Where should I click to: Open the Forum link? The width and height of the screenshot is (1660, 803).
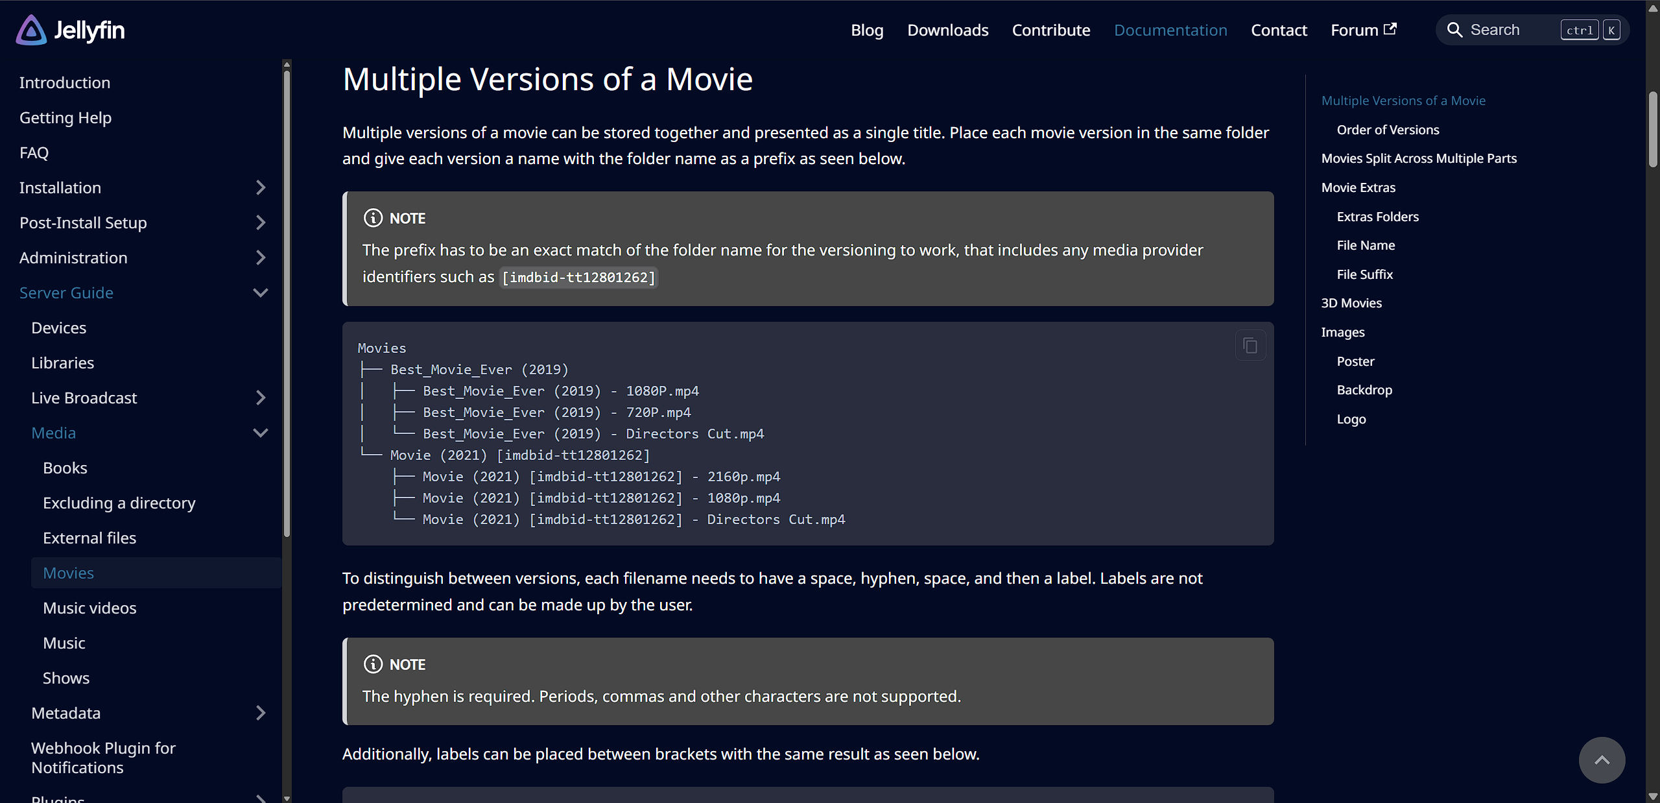tap(1363, 30)
